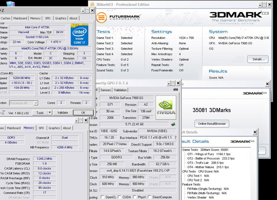Open the SPD tab in upper CPU-Z
277x200 pixels.
click(48, 18)
